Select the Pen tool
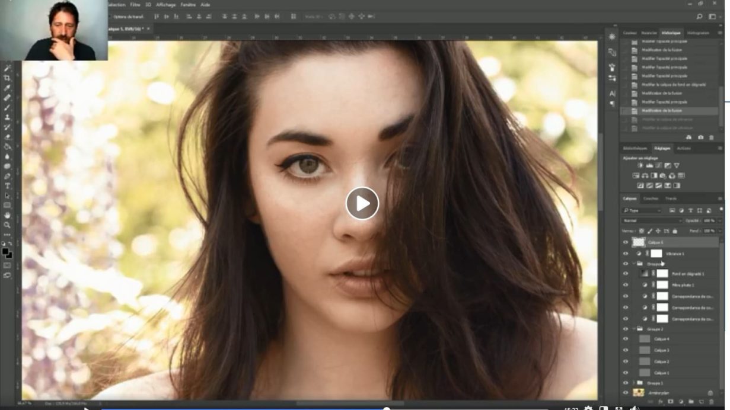This screenshot has width=730, height=410. [x=7, y=177]
